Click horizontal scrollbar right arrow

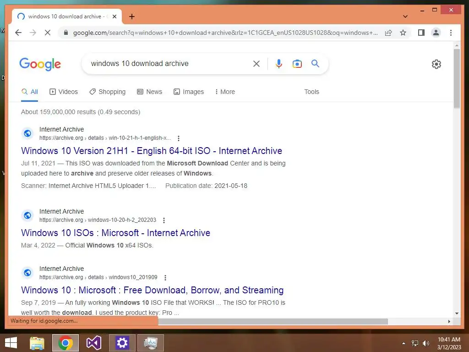449,321
